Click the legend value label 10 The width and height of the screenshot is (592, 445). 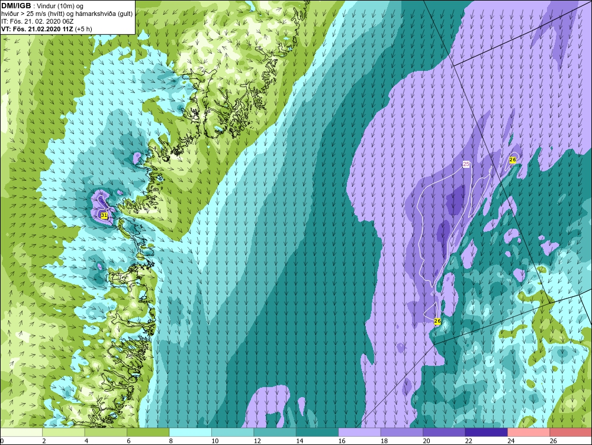point(215,441)
